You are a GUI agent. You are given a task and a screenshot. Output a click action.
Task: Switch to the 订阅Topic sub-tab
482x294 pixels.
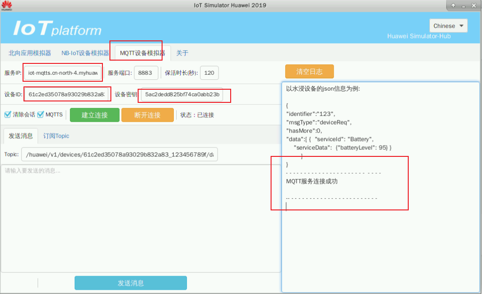[56, 136]
